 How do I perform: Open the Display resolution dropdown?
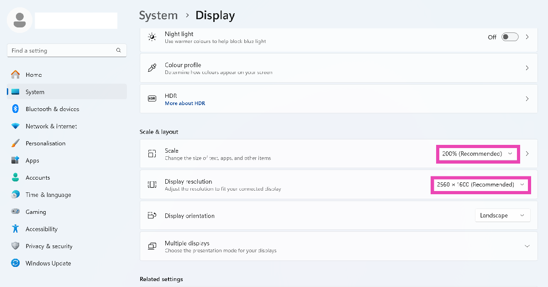coord(480,185)
